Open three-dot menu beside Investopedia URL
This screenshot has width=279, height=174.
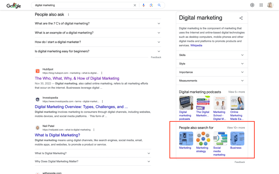click(x=102, y=101)
